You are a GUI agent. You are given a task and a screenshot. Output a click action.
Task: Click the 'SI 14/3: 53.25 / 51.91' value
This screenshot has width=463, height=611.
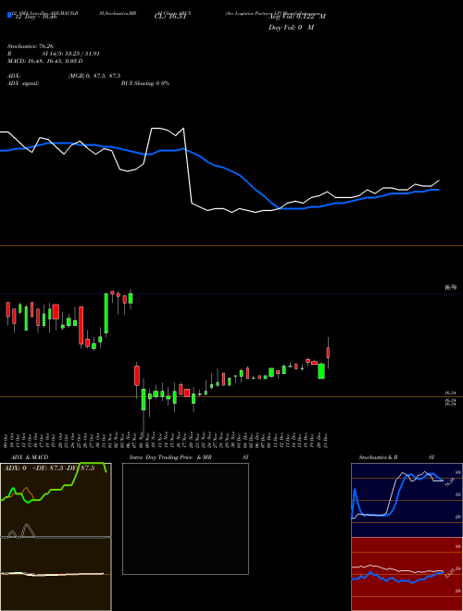(x=71, y=54)
